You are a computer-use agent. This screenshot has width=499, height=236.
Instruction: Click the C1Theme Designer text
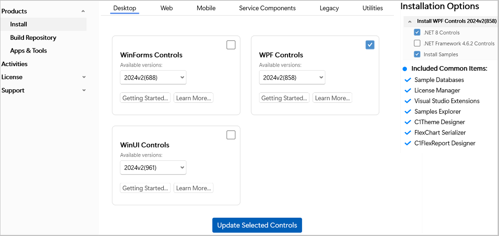[x=440, y=122]
